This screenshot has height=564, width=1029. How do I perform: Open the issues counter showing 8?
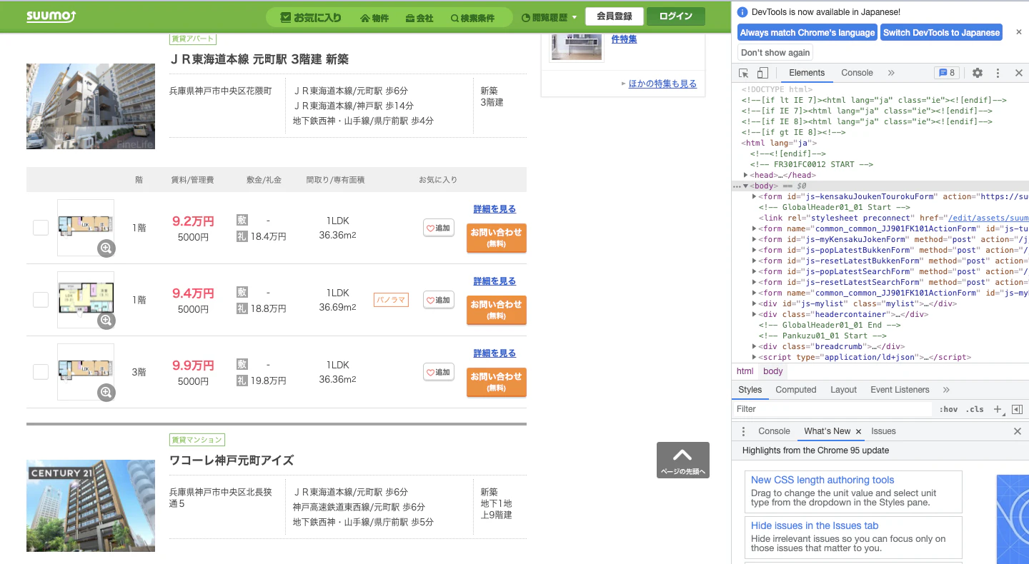click(x=947, y=73)
